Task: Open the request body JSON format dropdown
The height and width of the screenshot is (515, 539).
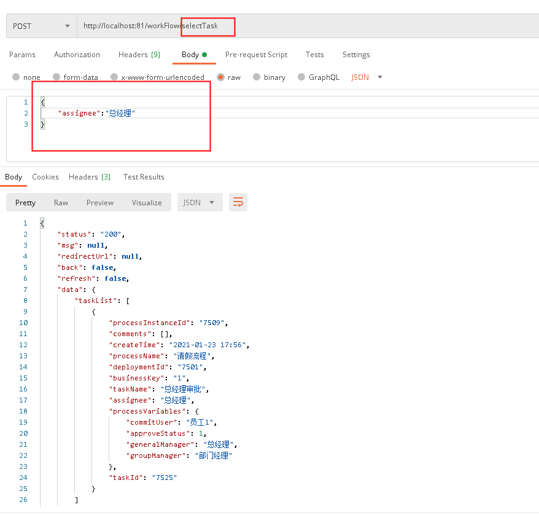Action: coord(366,77)
